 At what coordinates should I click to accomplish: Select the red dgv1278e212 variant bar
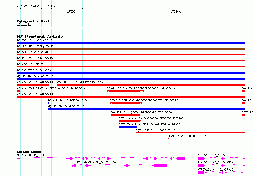point(190,133)
